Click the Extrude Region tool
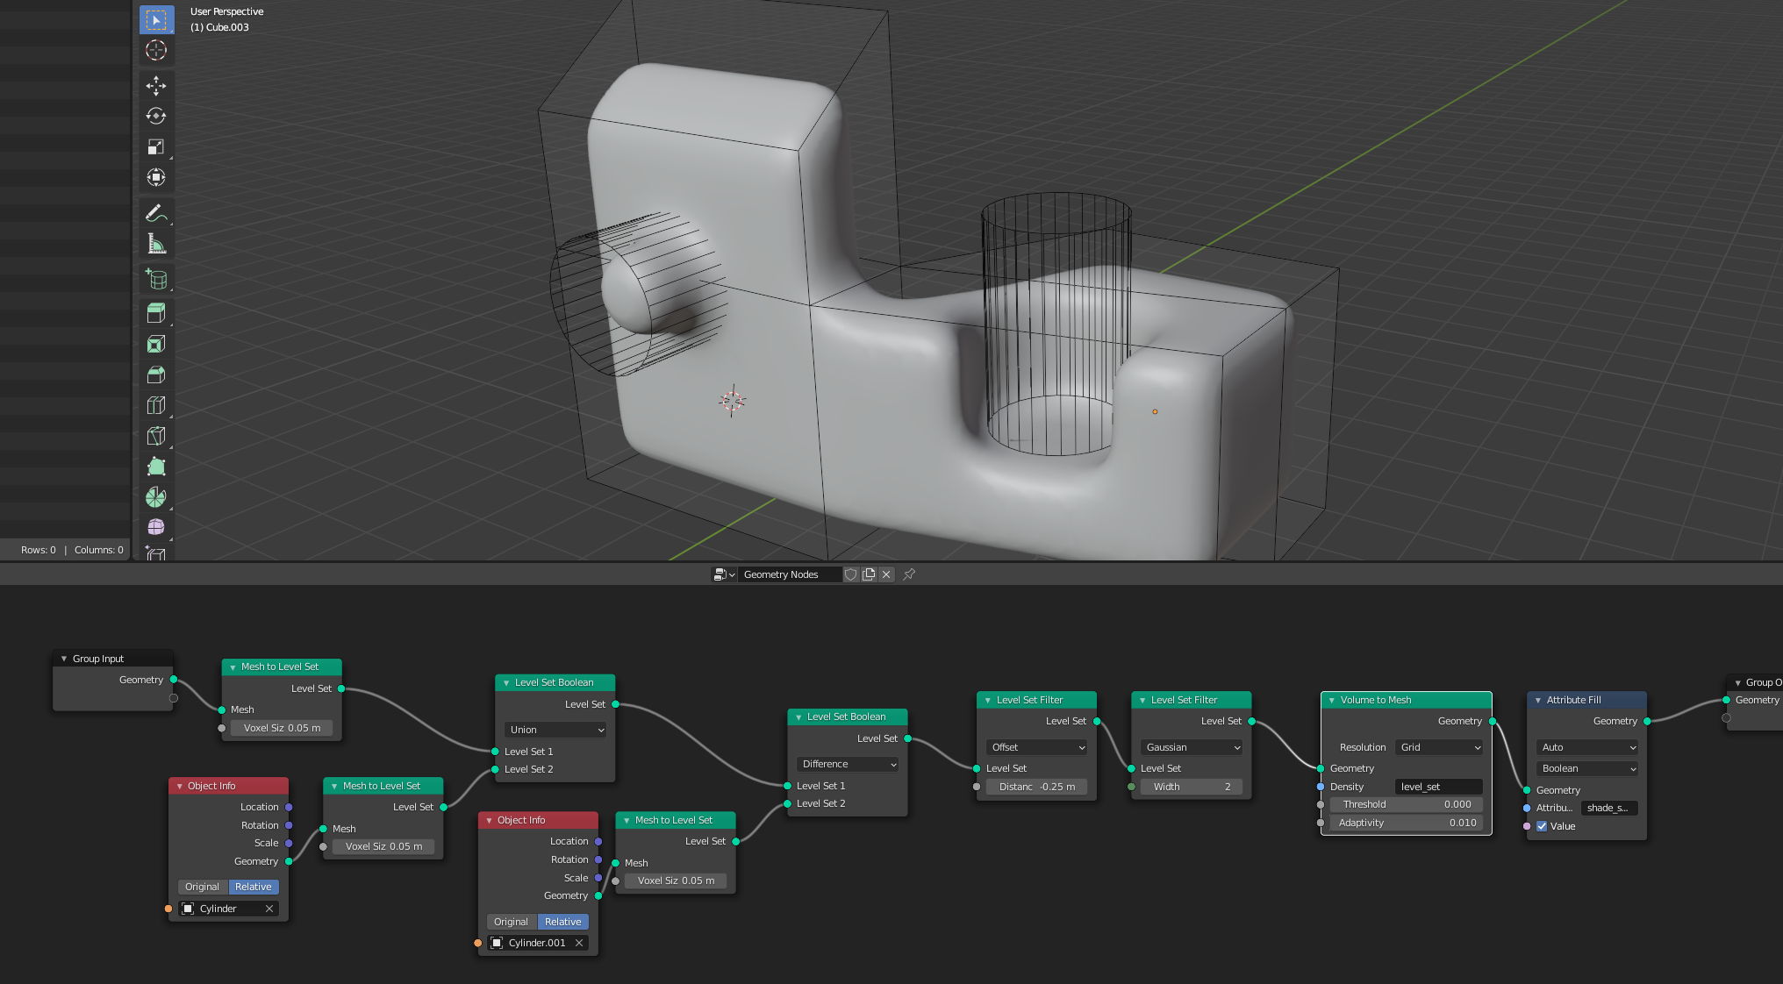1783x984 pixels. [x=156, y=312]
